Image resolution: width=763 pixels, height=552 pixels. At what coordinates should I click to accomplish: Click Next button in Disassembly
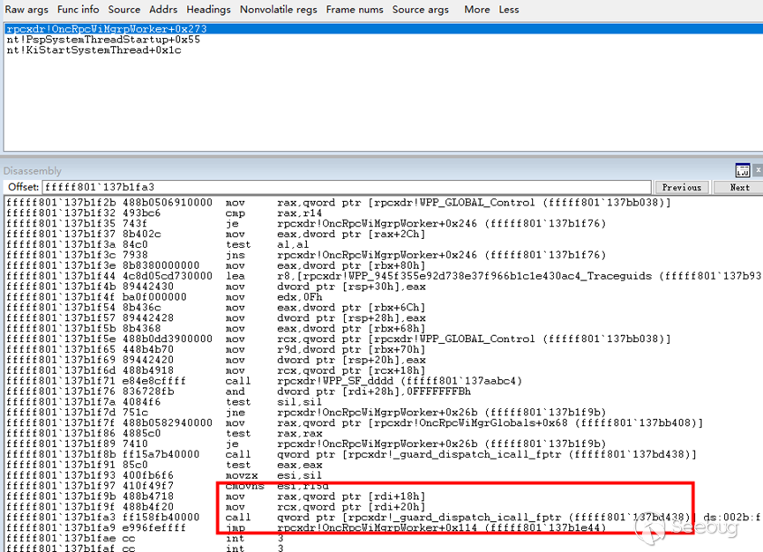click(x=739, y=187)
